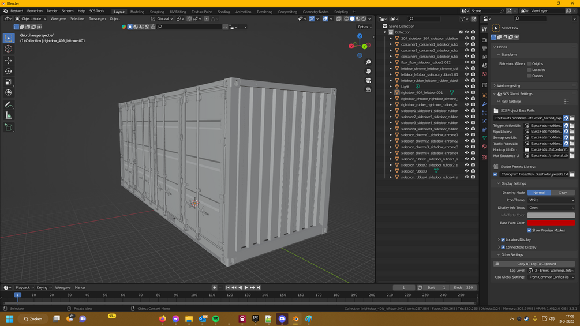
Task: Open the Toevoegen menu in viewport header
Action: (x=97, y=19)
